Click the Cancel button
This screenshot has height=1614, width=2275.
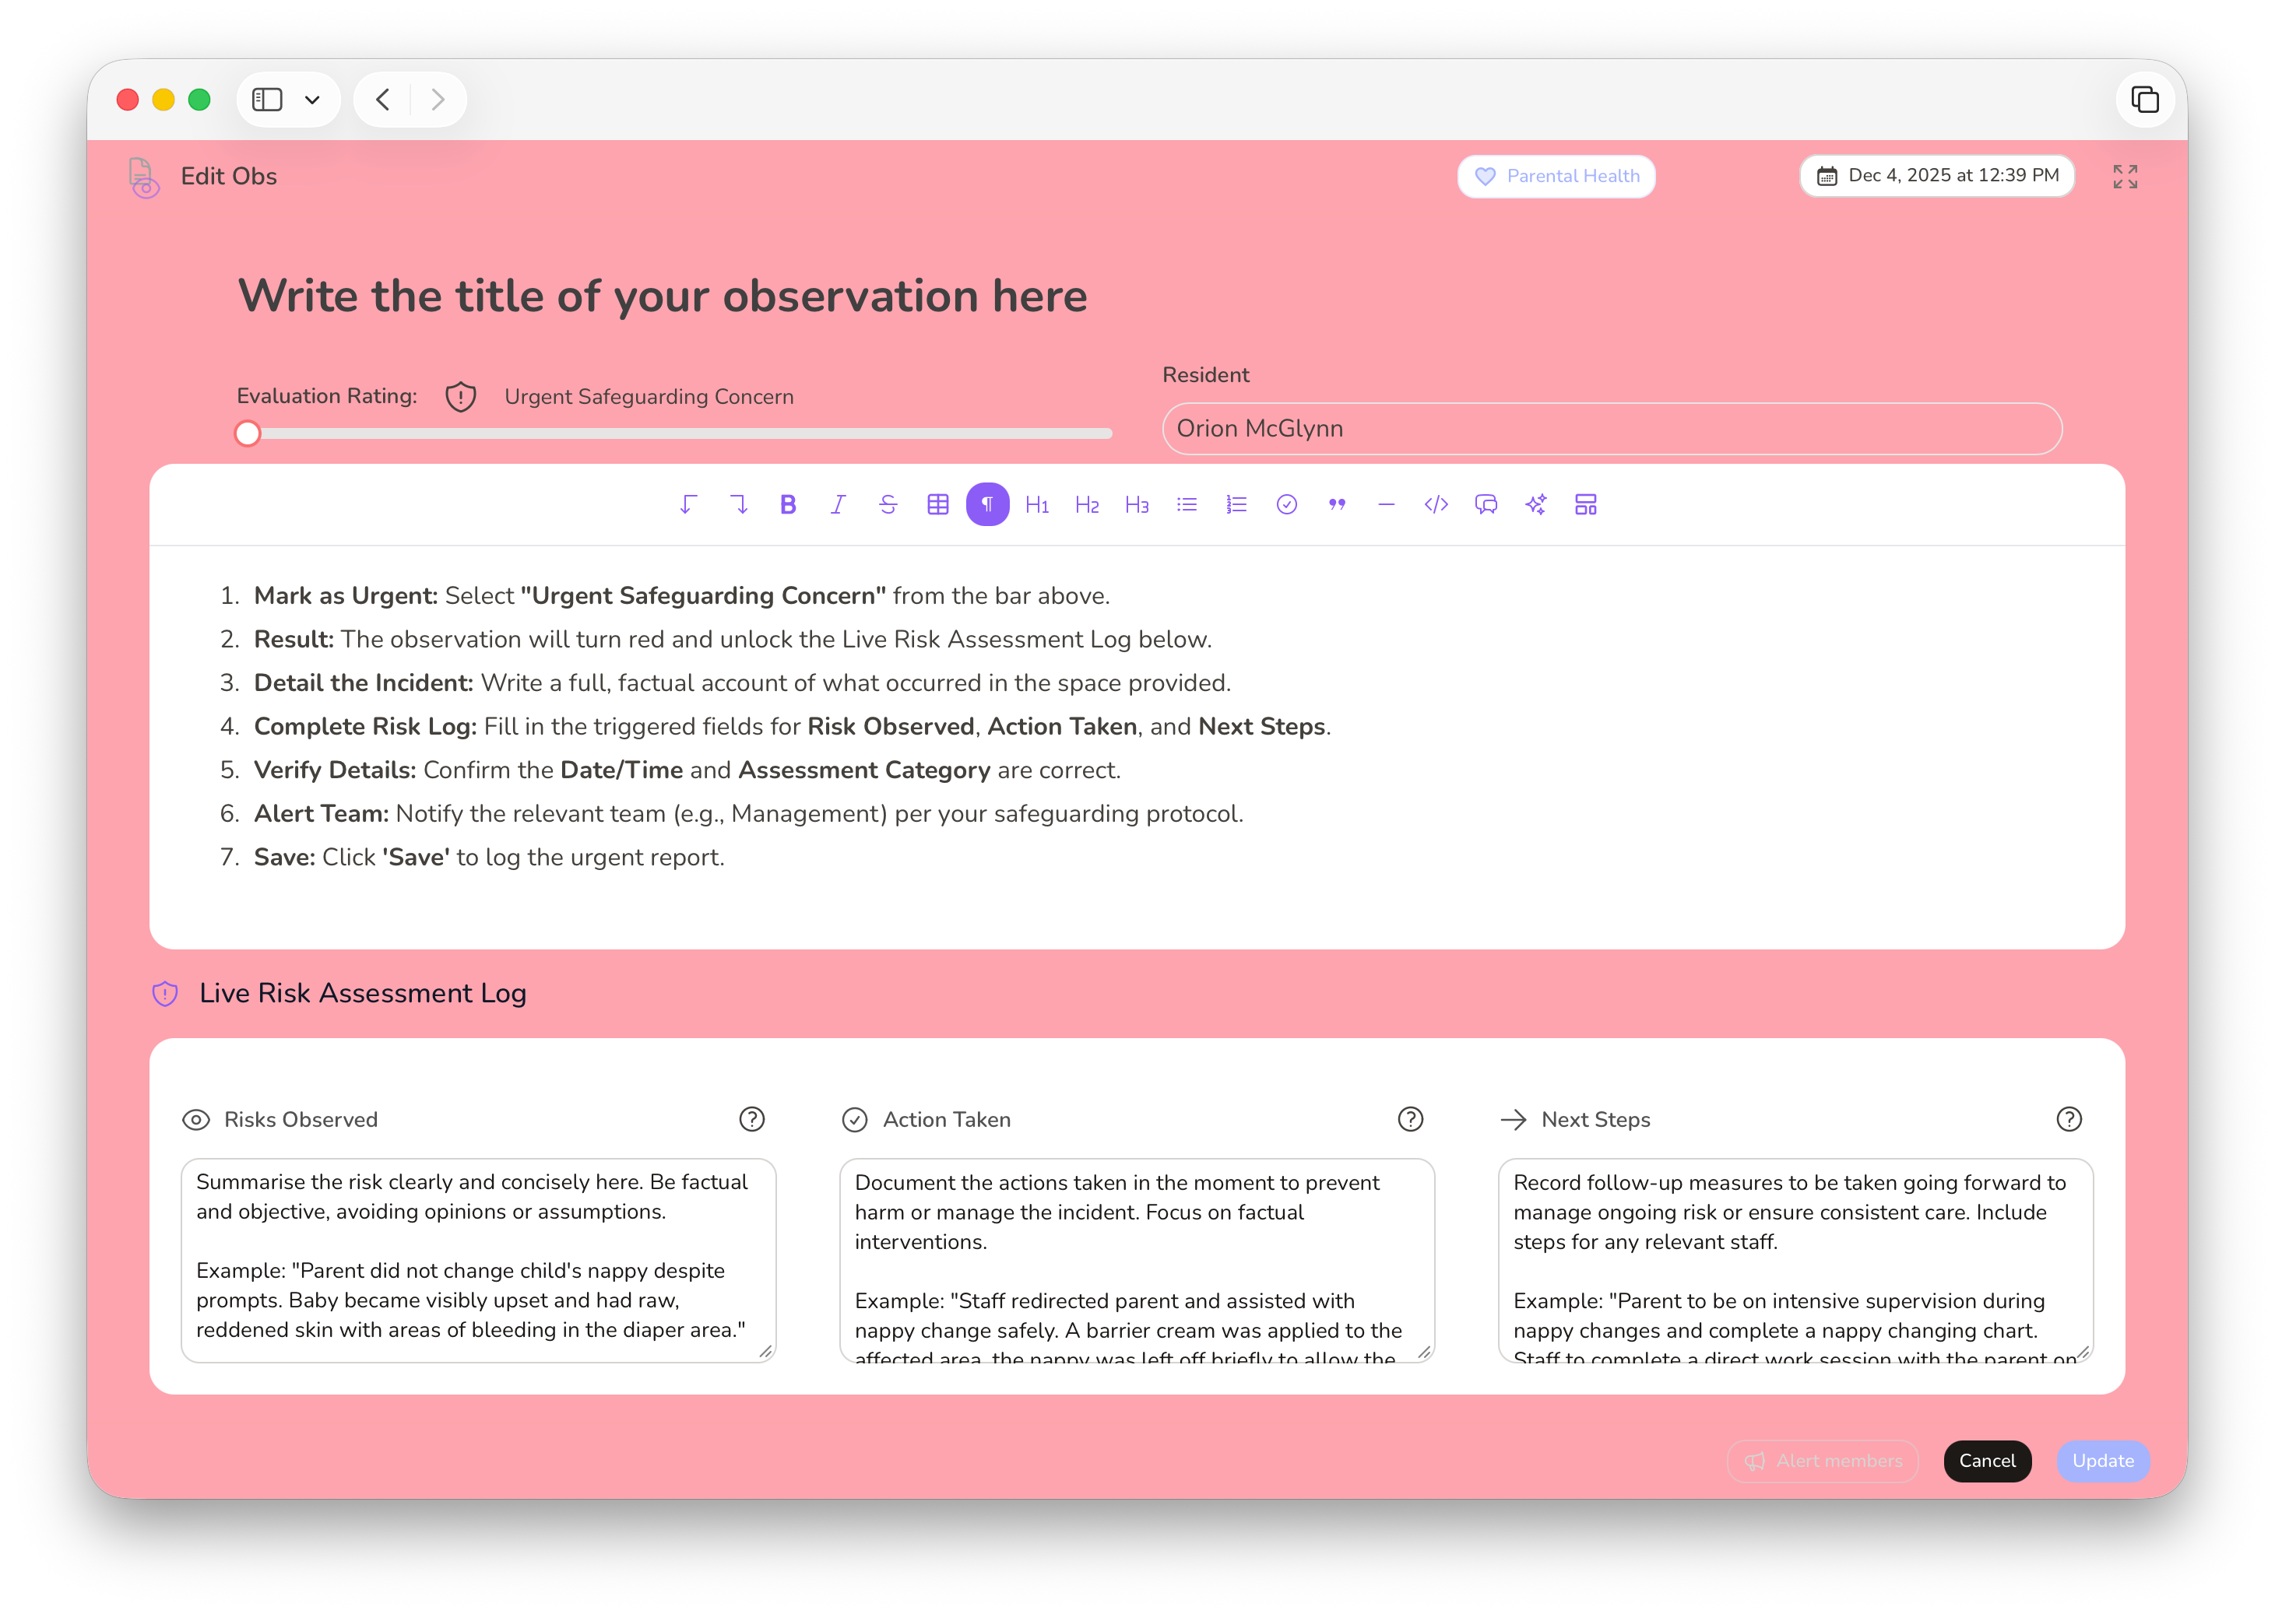point(1987,1461)
